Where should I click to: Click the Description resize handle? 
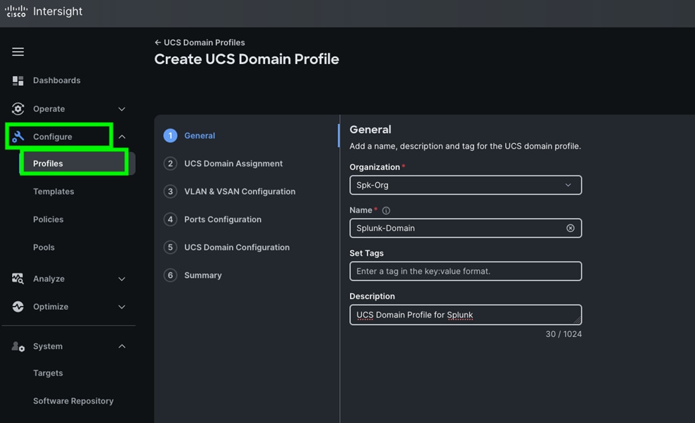(x=576, y=320)
